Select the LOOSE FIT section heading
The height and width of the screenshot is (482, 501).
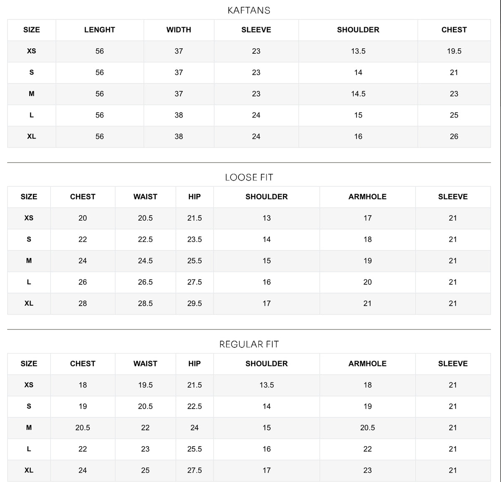249,177
